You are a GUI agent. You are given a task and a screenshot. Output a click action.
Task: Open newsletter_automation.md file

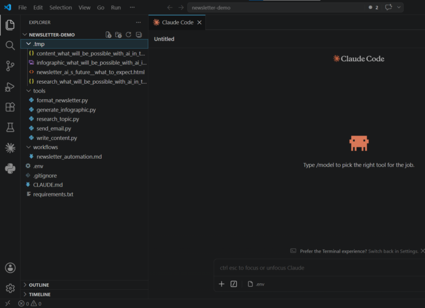tap(84, 156)
